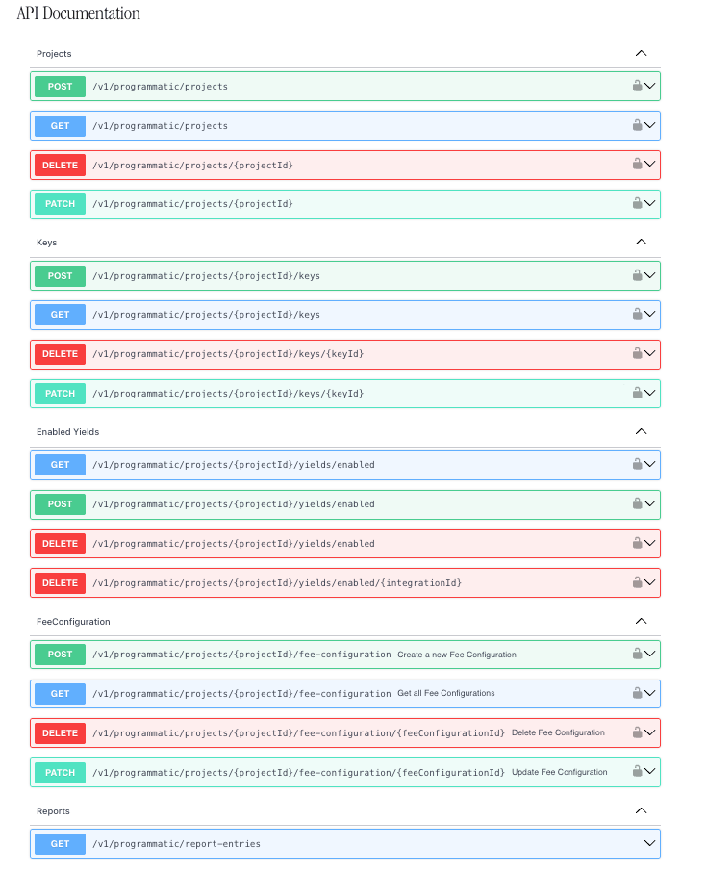Expand DELETE projects/{projectId} chevron arrow
The height and width of the screenshot is (873, 707).
(649, 164)
